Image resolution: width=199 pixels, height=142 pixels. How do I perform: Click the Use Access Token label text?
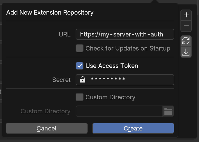point(112,66)
